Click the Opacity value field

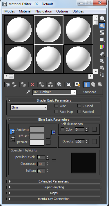pos(80,142)
